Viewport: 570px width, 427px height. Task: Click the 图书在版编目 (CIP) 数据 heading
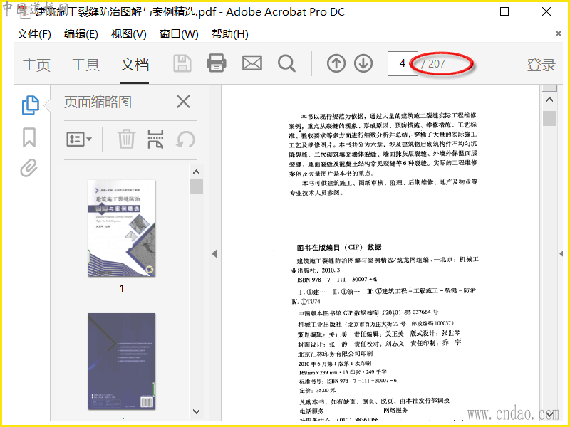point(339,248)
